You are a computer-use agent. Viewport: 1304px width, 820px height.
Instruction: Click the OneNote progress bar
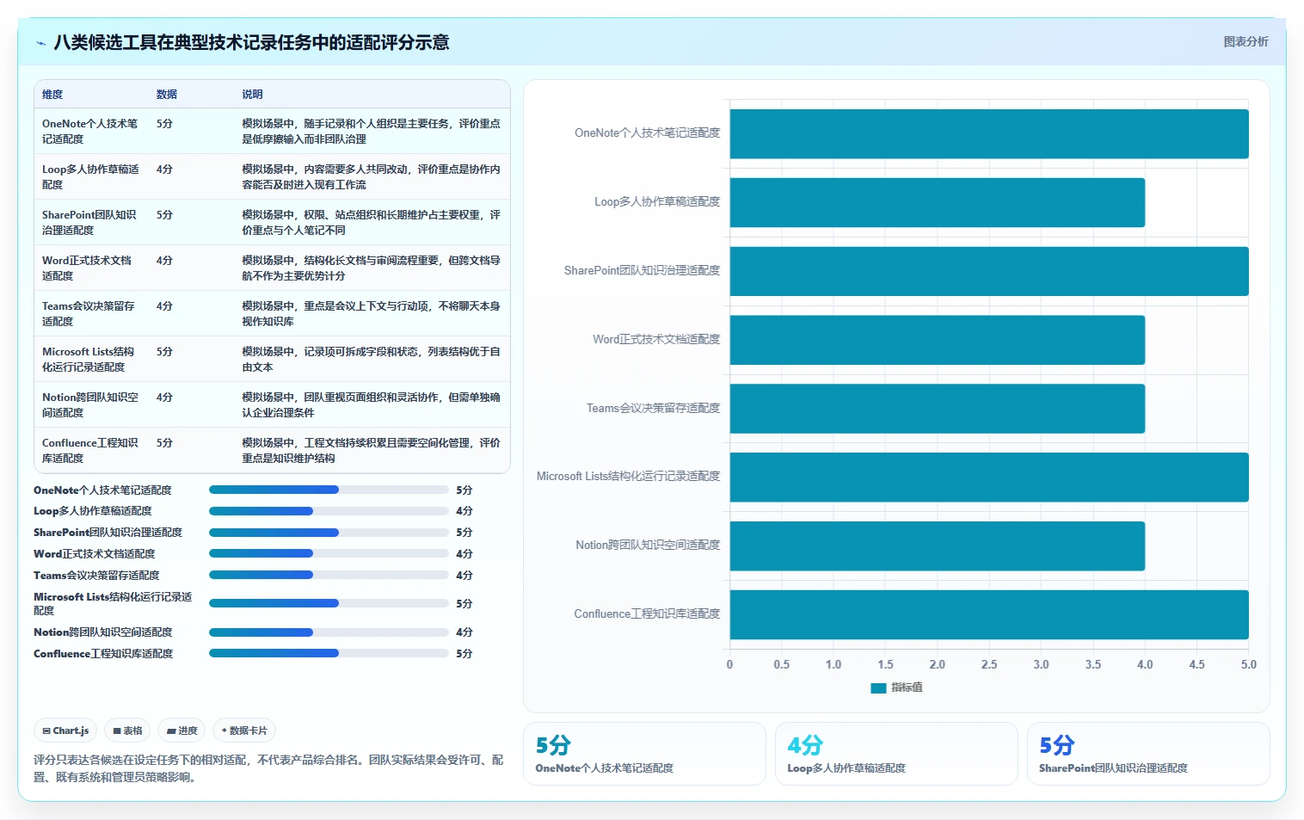329,490
